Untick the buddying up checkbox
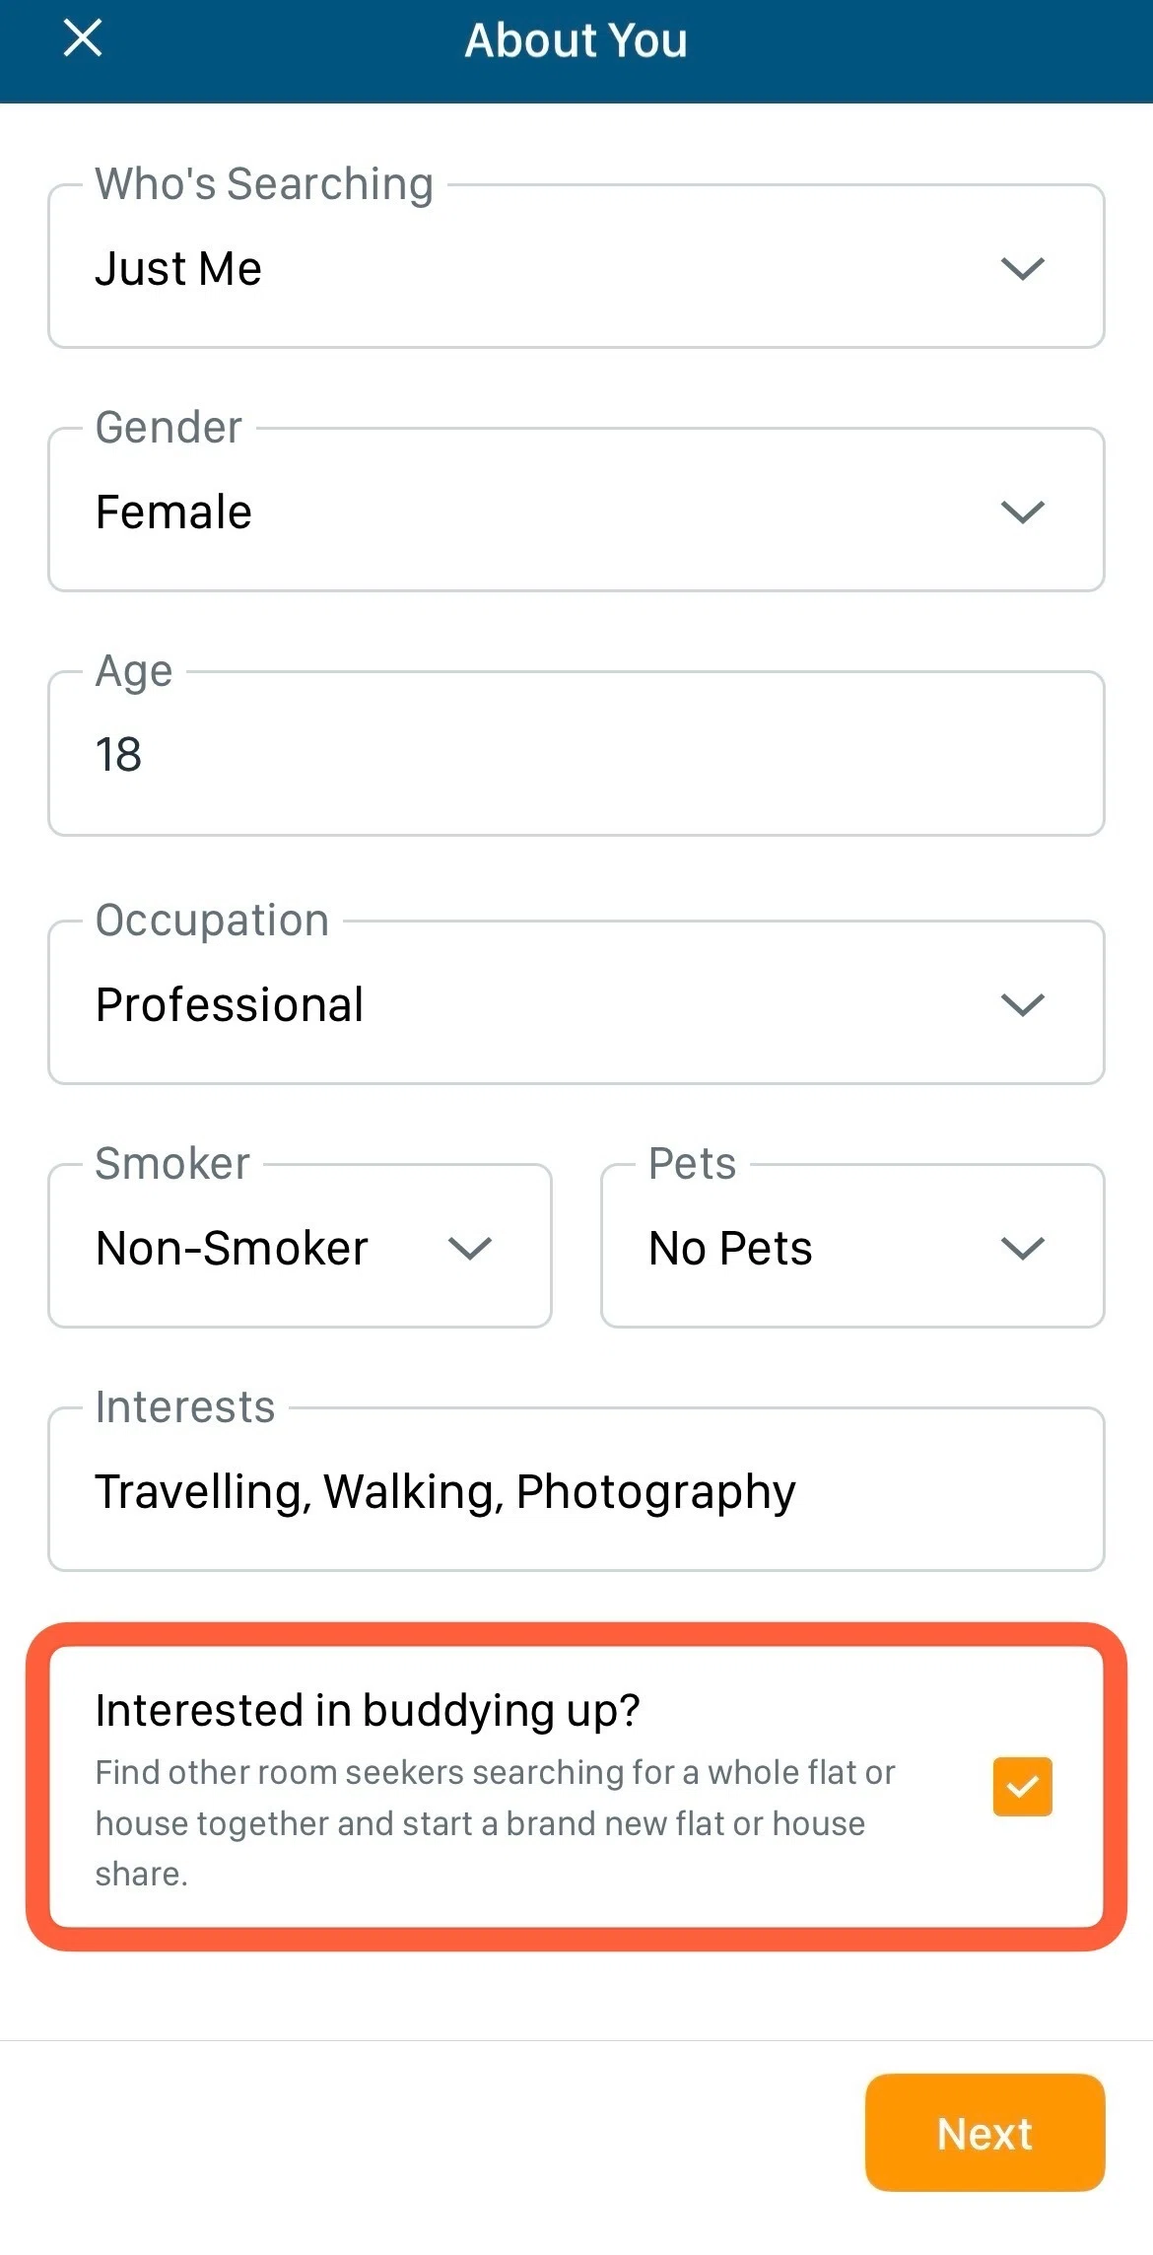Viewport: 1153px width, 2255px height. click(x=1022, y=1786)
